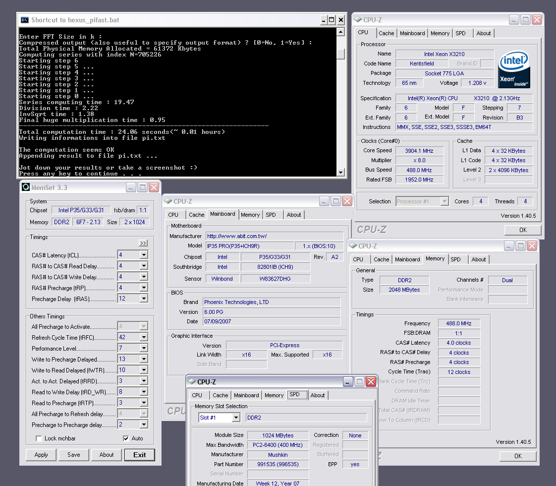Open the Precharge to Precharge delay dropdown
The height and width of the screenshot is (486, 556).
144,425
